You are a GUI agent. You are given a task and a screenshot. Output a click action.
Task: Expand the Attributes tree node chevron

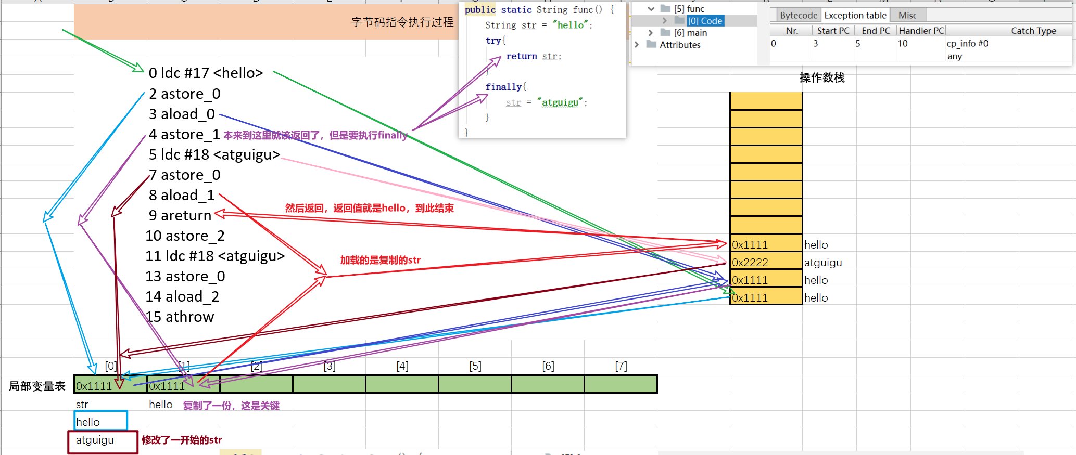click(x=637, y=45)
